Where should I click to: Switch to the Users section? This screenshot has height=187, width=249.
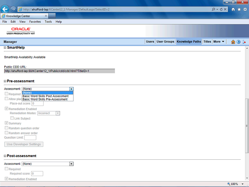tap(150, 42)
